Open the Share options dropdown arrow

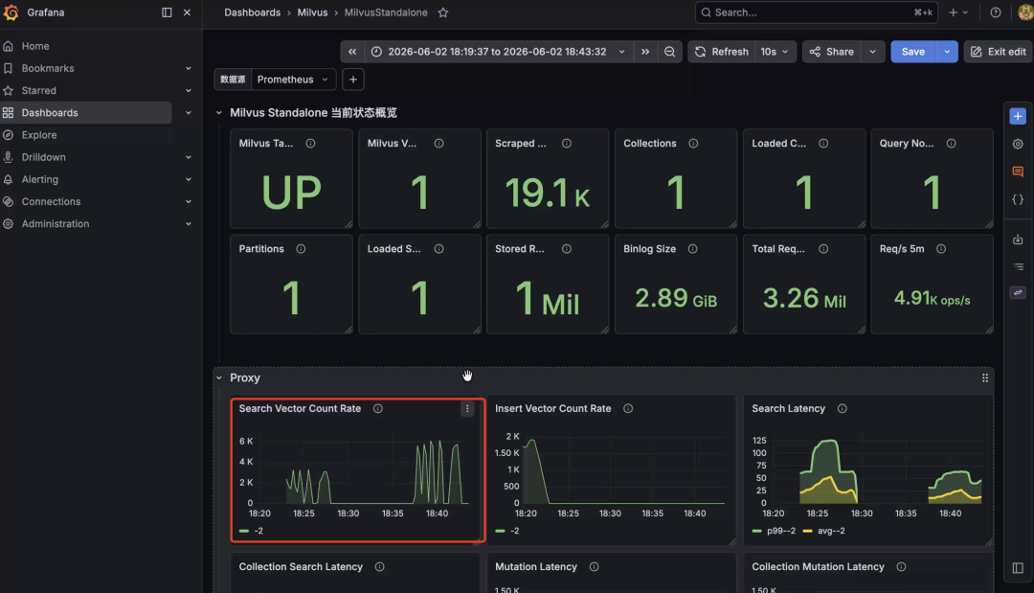coord(872,52)
